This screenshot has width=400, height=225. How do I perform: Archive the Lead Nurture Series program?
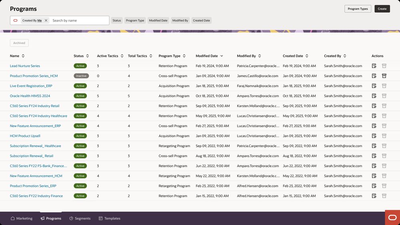[384, 66]
